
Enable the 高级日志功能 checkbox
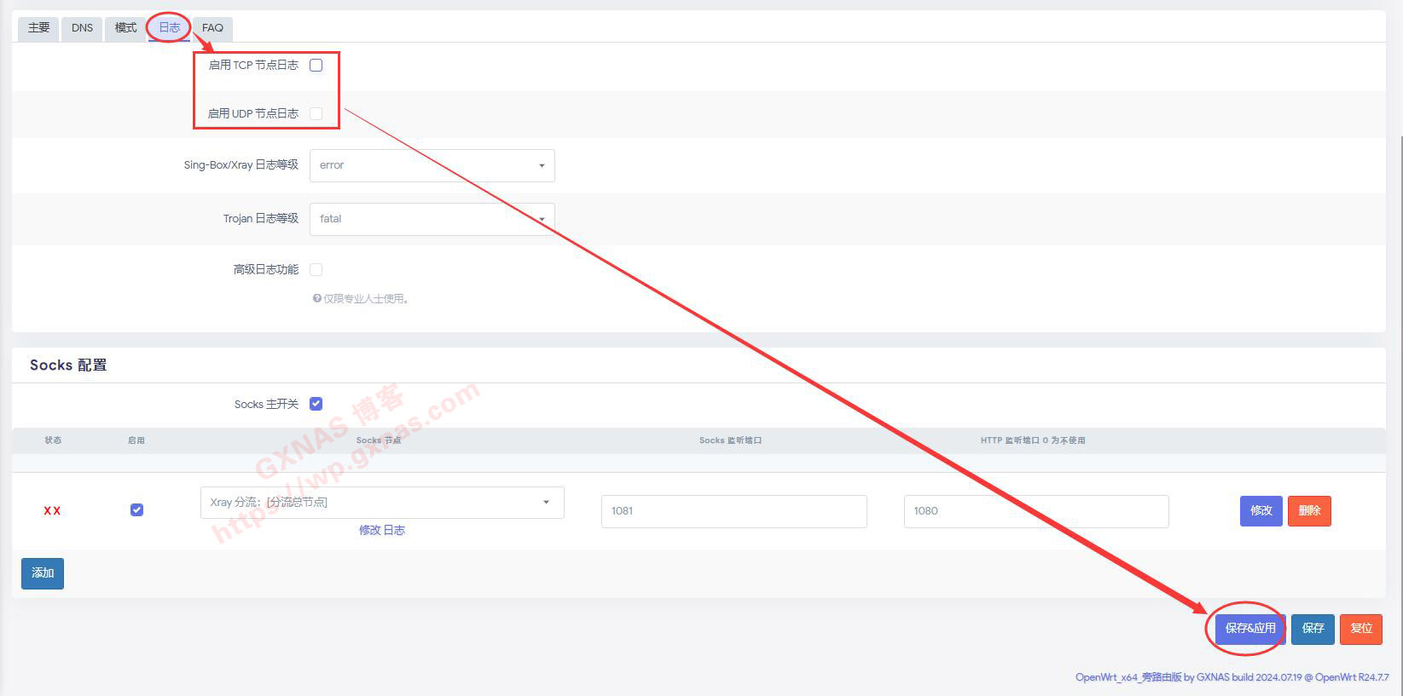point(316,270)
